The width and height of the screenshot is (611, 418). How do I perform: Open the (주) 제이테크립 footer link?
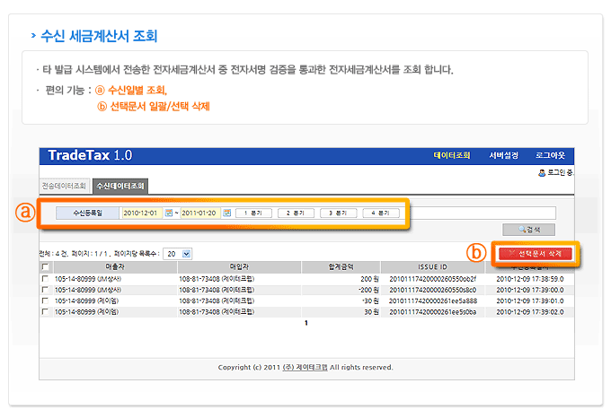coord(305,367)
